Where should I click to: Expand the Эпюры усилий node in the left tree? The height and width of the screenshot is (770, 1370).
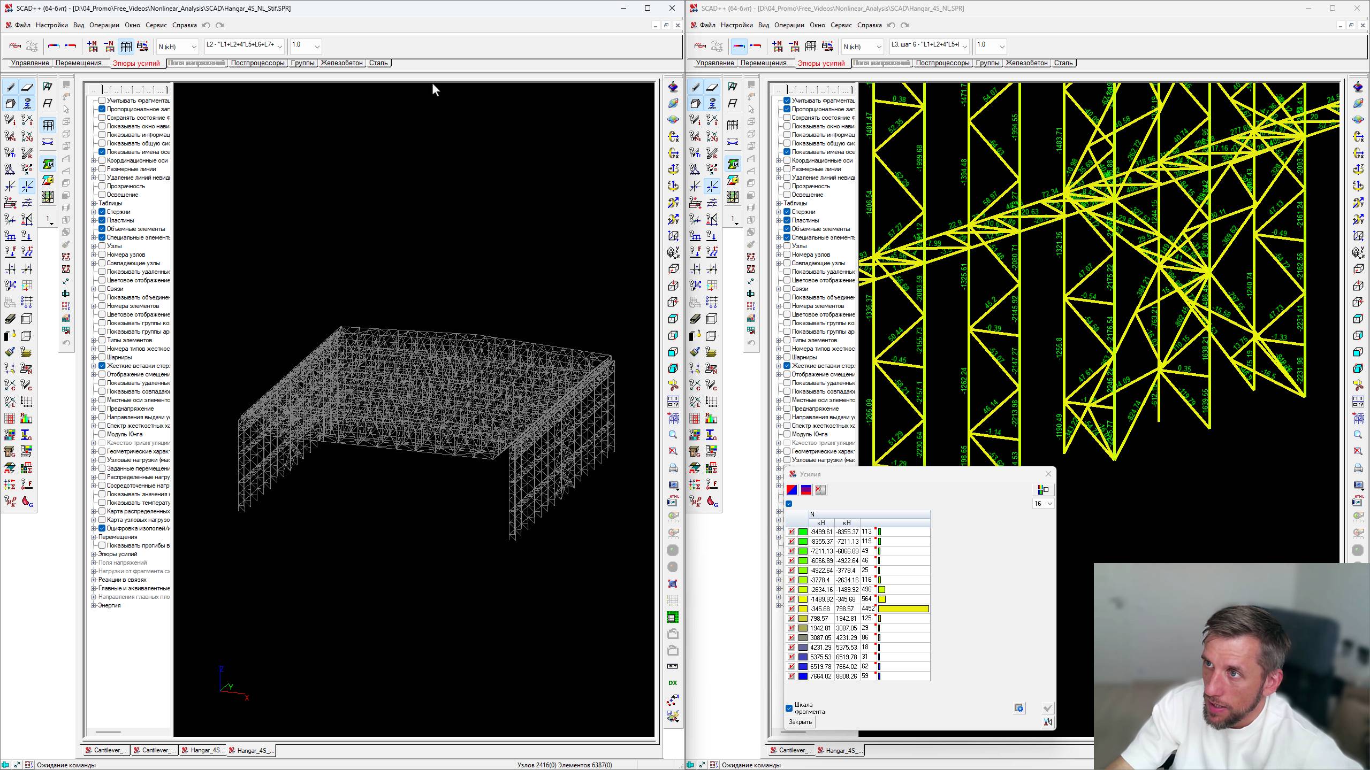pos(94,554)
